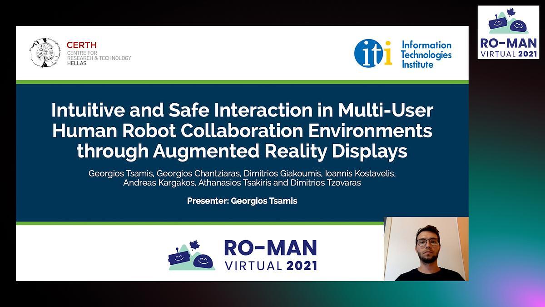Click the yellow 'i' in iti logo
The width and height of the screenshot is (545, 307).
(x=387, y=53)
